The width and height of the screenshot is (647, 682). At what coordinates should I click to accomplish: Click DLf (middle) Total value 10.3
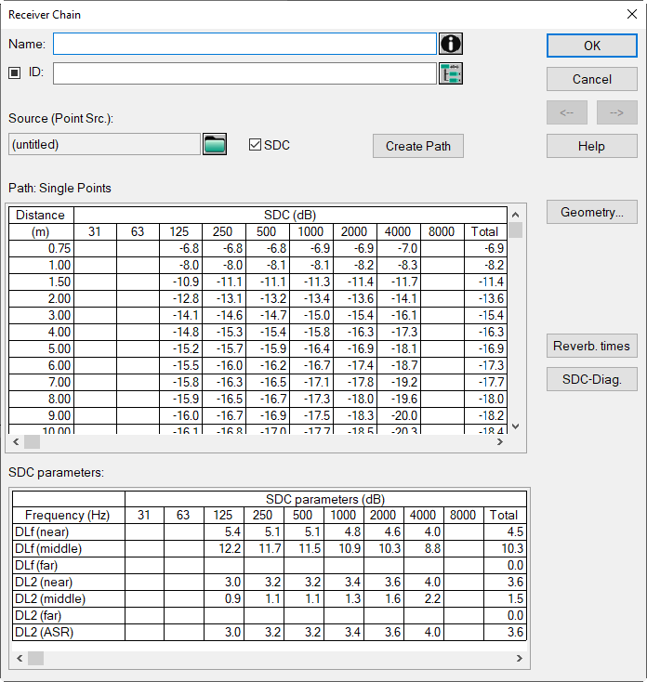505,549
